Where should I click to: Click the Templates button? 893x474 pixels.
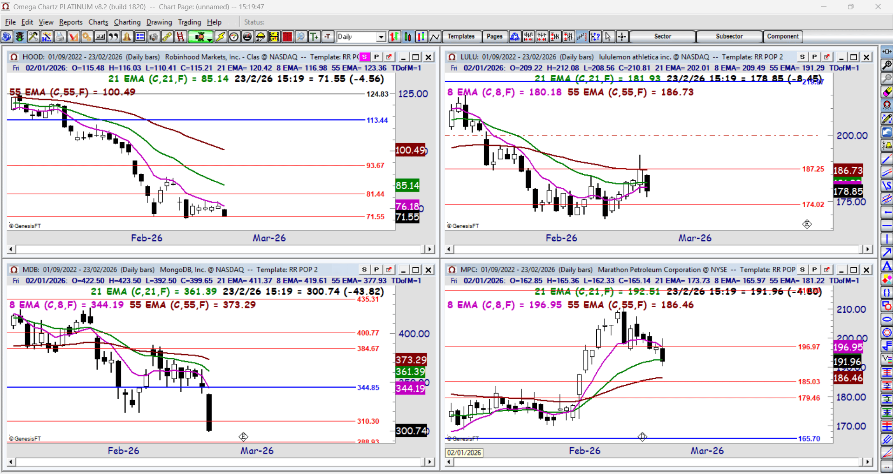[x=461, y=37]
